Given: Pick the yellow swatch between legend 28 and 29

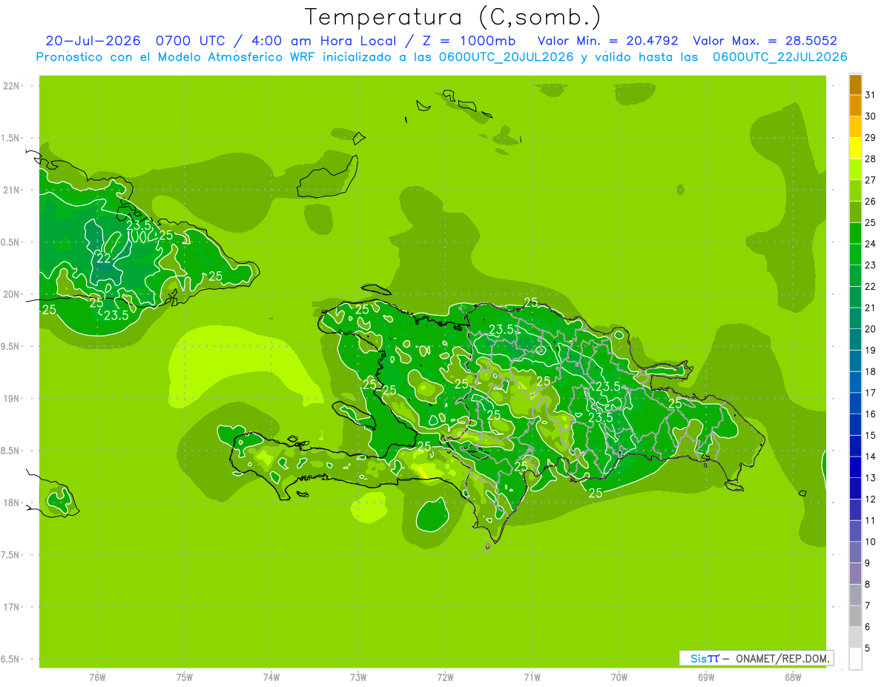Looking at the screenshot, I should point(855,148).
